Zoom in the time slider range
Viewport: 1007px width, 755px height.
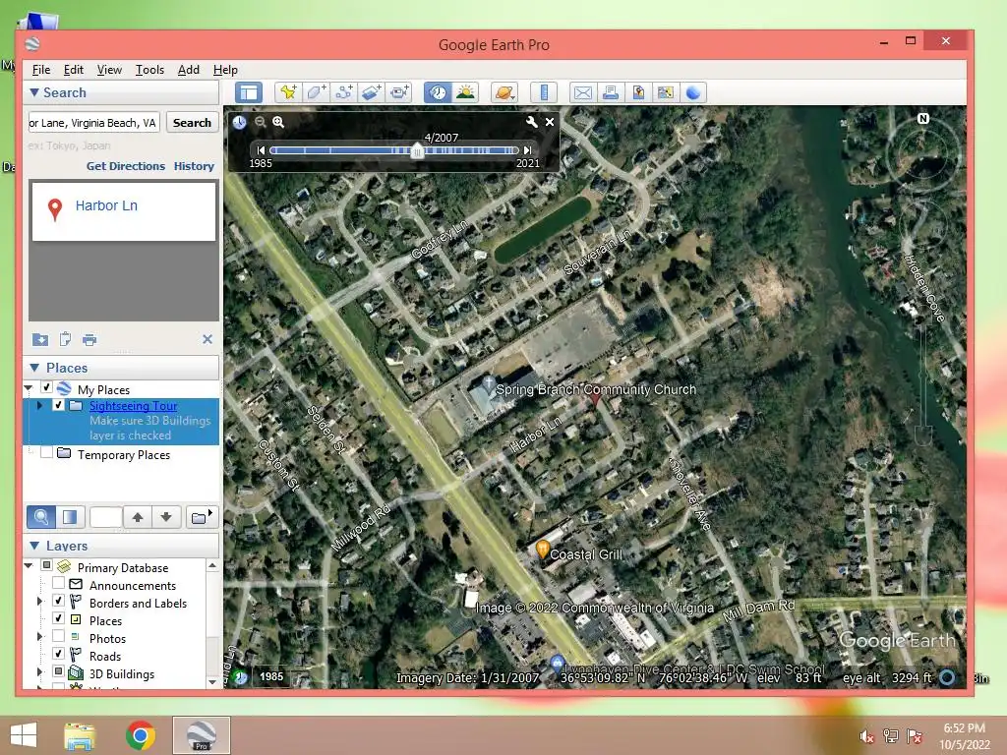coord(278,122)
